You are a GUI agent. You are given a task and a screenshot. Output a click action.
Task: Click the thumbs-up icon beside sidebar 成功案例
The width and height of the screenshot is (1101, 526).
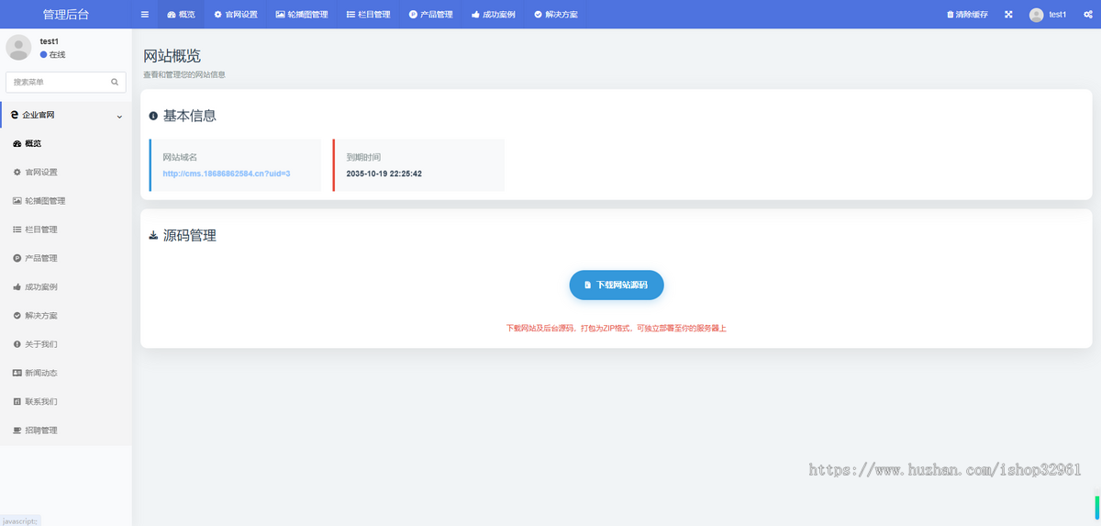coord(17,287)
